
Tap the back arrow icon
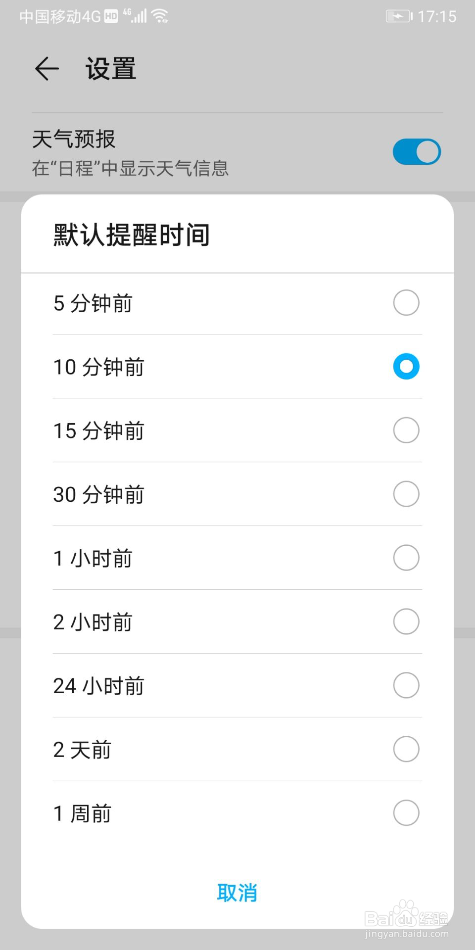point(47,68)
